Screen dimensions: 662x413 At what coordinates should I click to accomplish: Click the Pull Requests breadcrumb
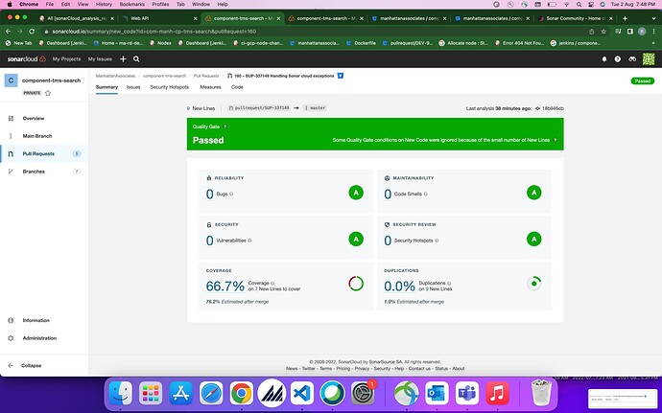click(206, 76)
